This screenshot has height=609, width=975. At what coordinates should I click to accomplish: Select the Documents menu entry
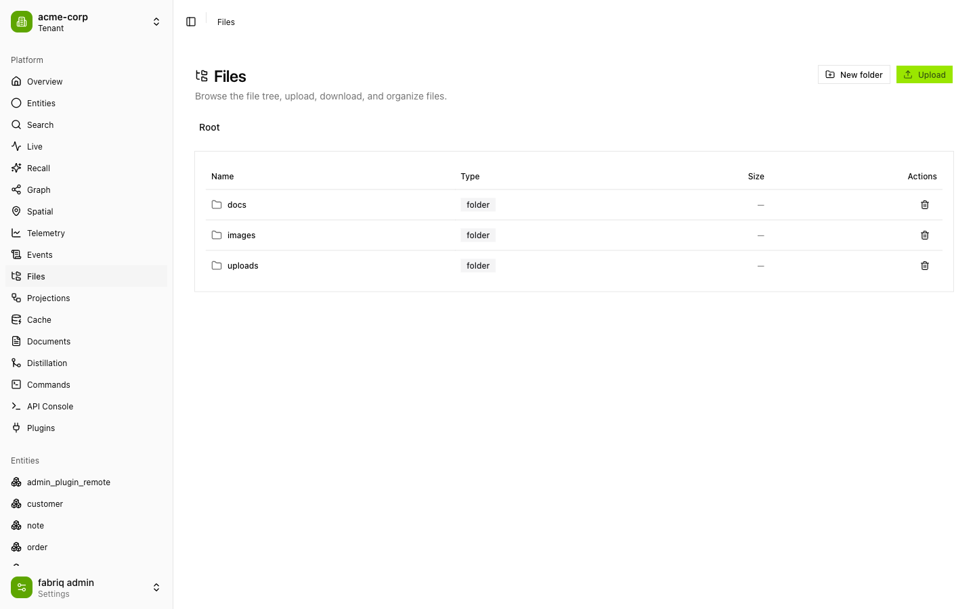tap(87, 341)
